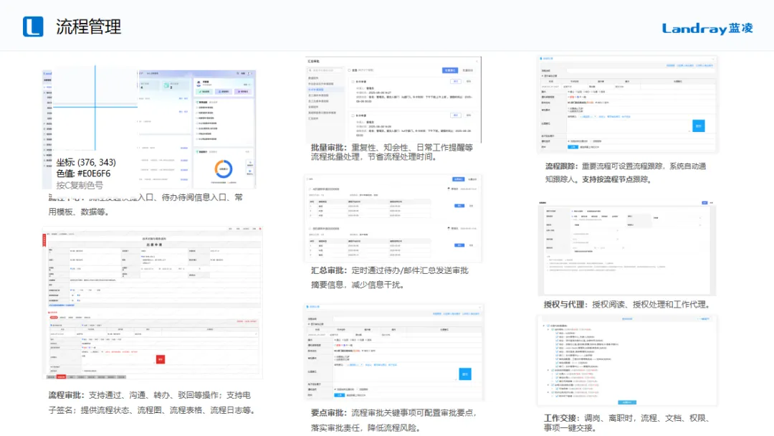Click the blue batch approve button in 批量审批
Screen dimensions: 774x436
tap(450, 70)
